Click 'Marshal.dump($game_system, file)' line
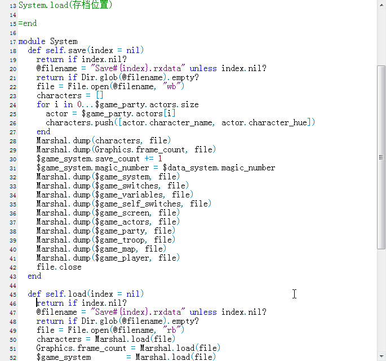Viewport: 386px width, 361px height. [x=108, y=177]
